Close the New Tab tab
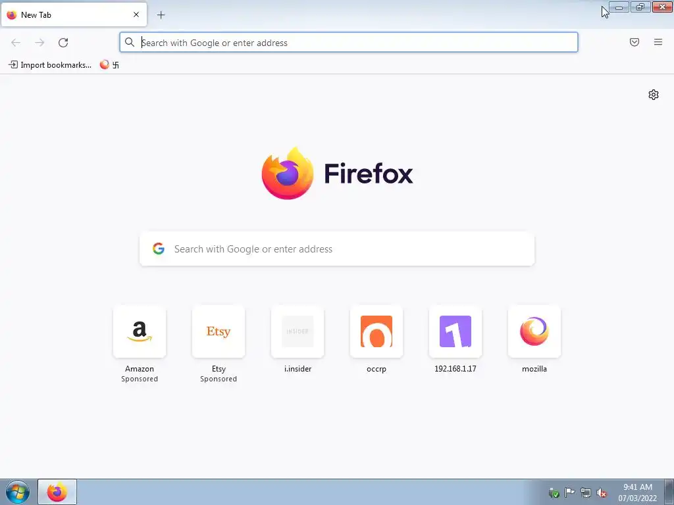The height and width of the screenshot is (505, 674). pos(136,14)
